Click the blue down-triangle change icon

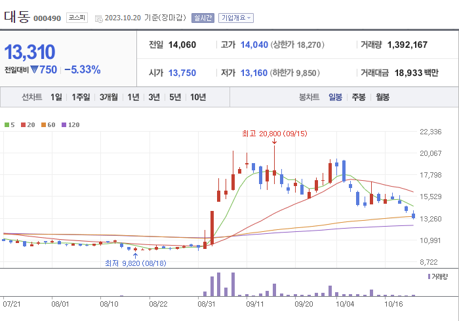(x=34, y=69)
